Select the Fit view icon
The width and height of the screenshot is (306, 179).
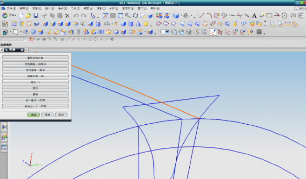106,16
